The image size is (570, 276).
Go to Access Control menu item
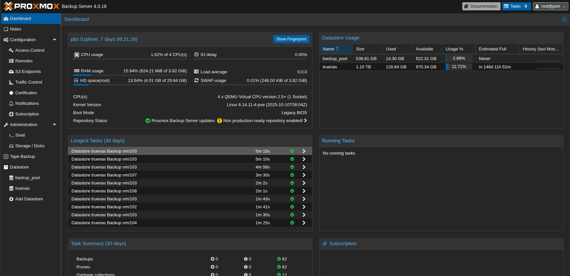coord(30,50)
